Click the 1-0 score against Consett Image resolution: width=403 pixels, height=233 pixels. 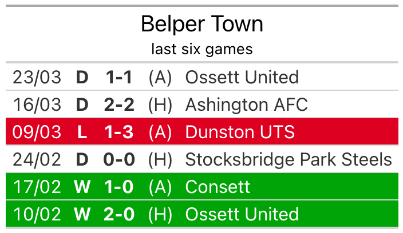click(x=119, y=187)
